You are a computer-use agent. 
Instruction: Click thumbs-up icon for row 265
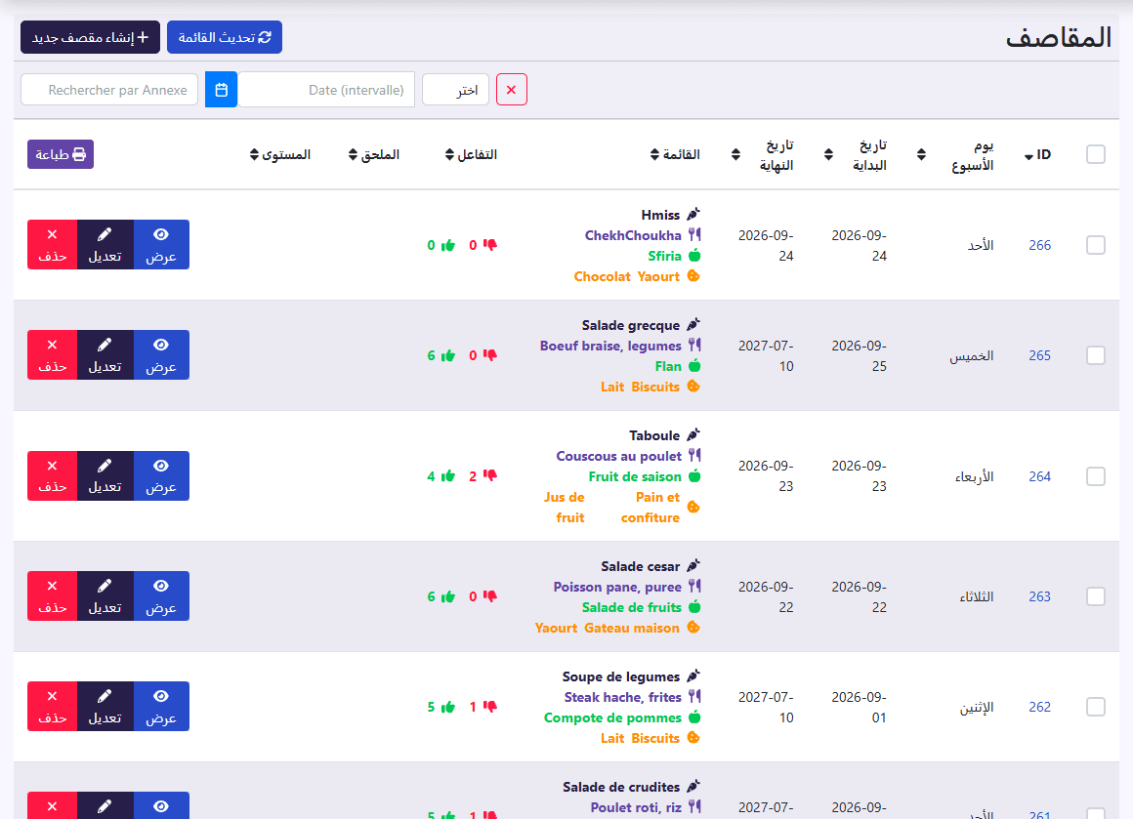coord(448,355)
